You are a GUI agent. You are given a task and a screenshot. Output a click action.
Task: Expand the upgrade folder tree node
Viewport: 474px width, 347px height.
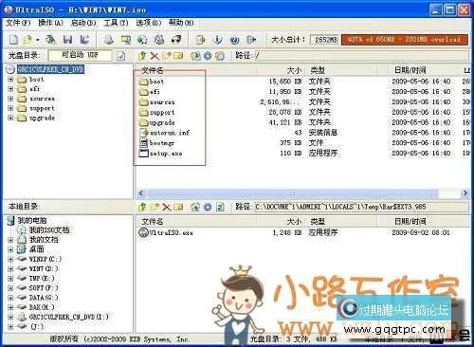tap(10, 118)
